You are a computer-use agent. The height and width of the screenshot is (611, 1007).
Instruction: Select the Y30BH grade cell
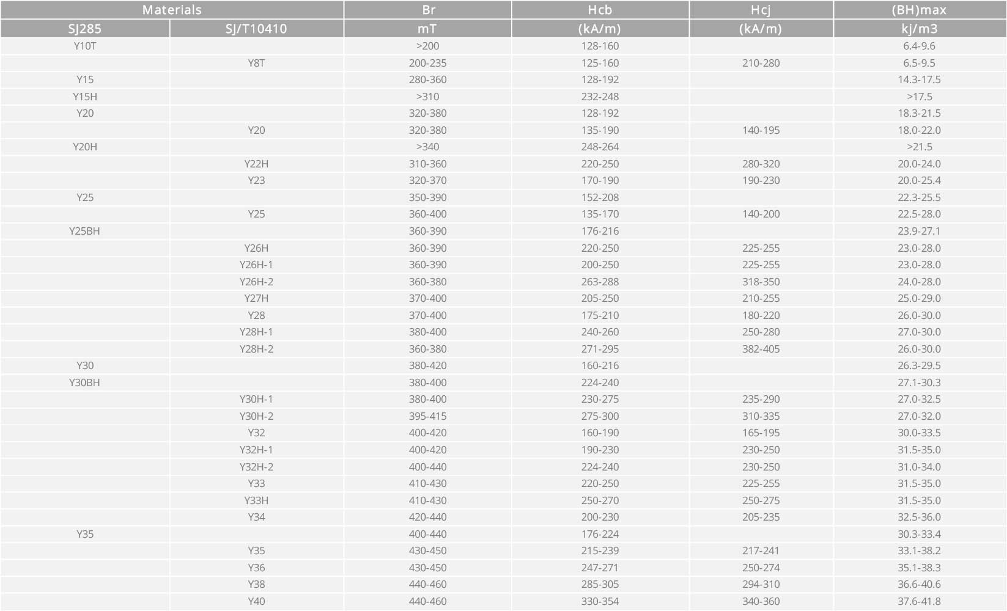(85, 382)
